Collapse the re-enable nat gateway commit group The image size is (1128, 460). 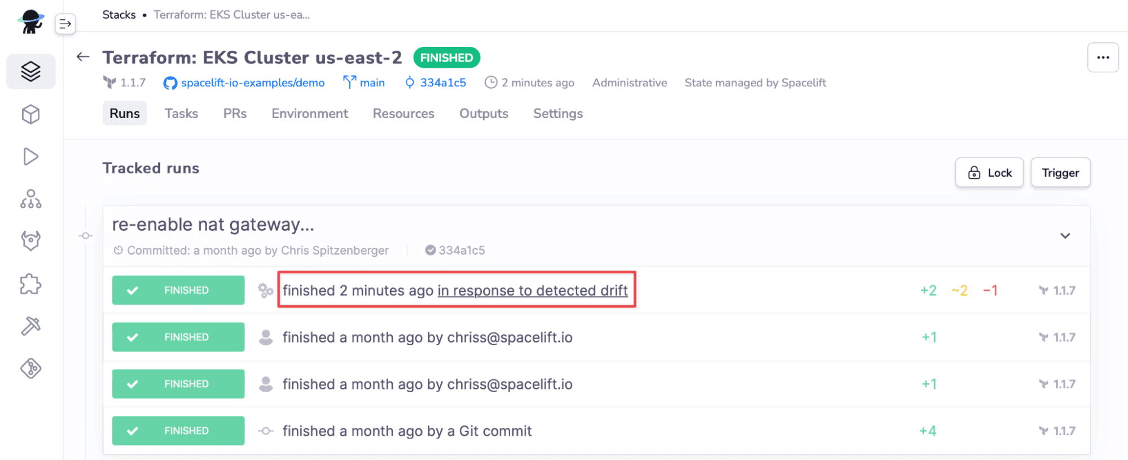coord(1065,236)
